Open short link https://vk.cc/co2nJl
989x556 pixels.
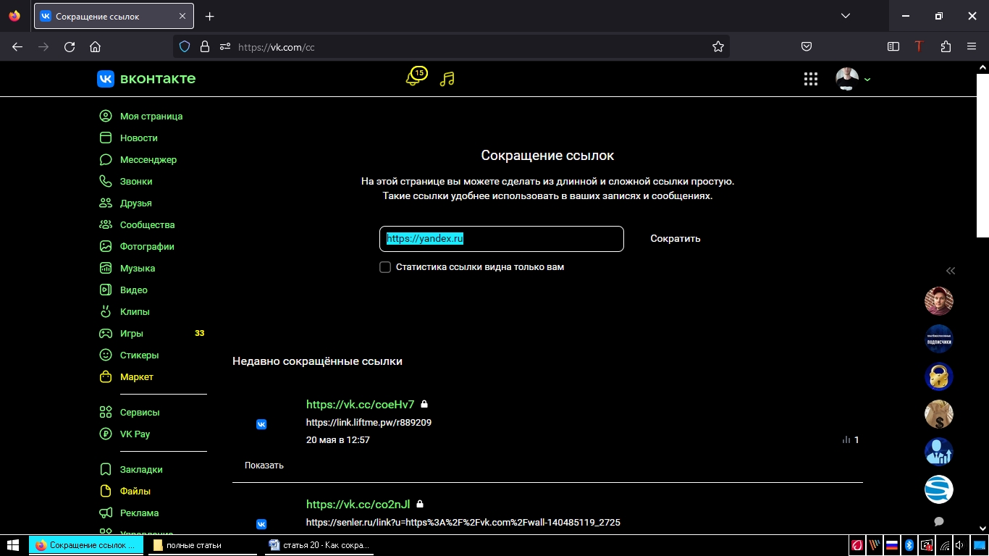[358, 504]
